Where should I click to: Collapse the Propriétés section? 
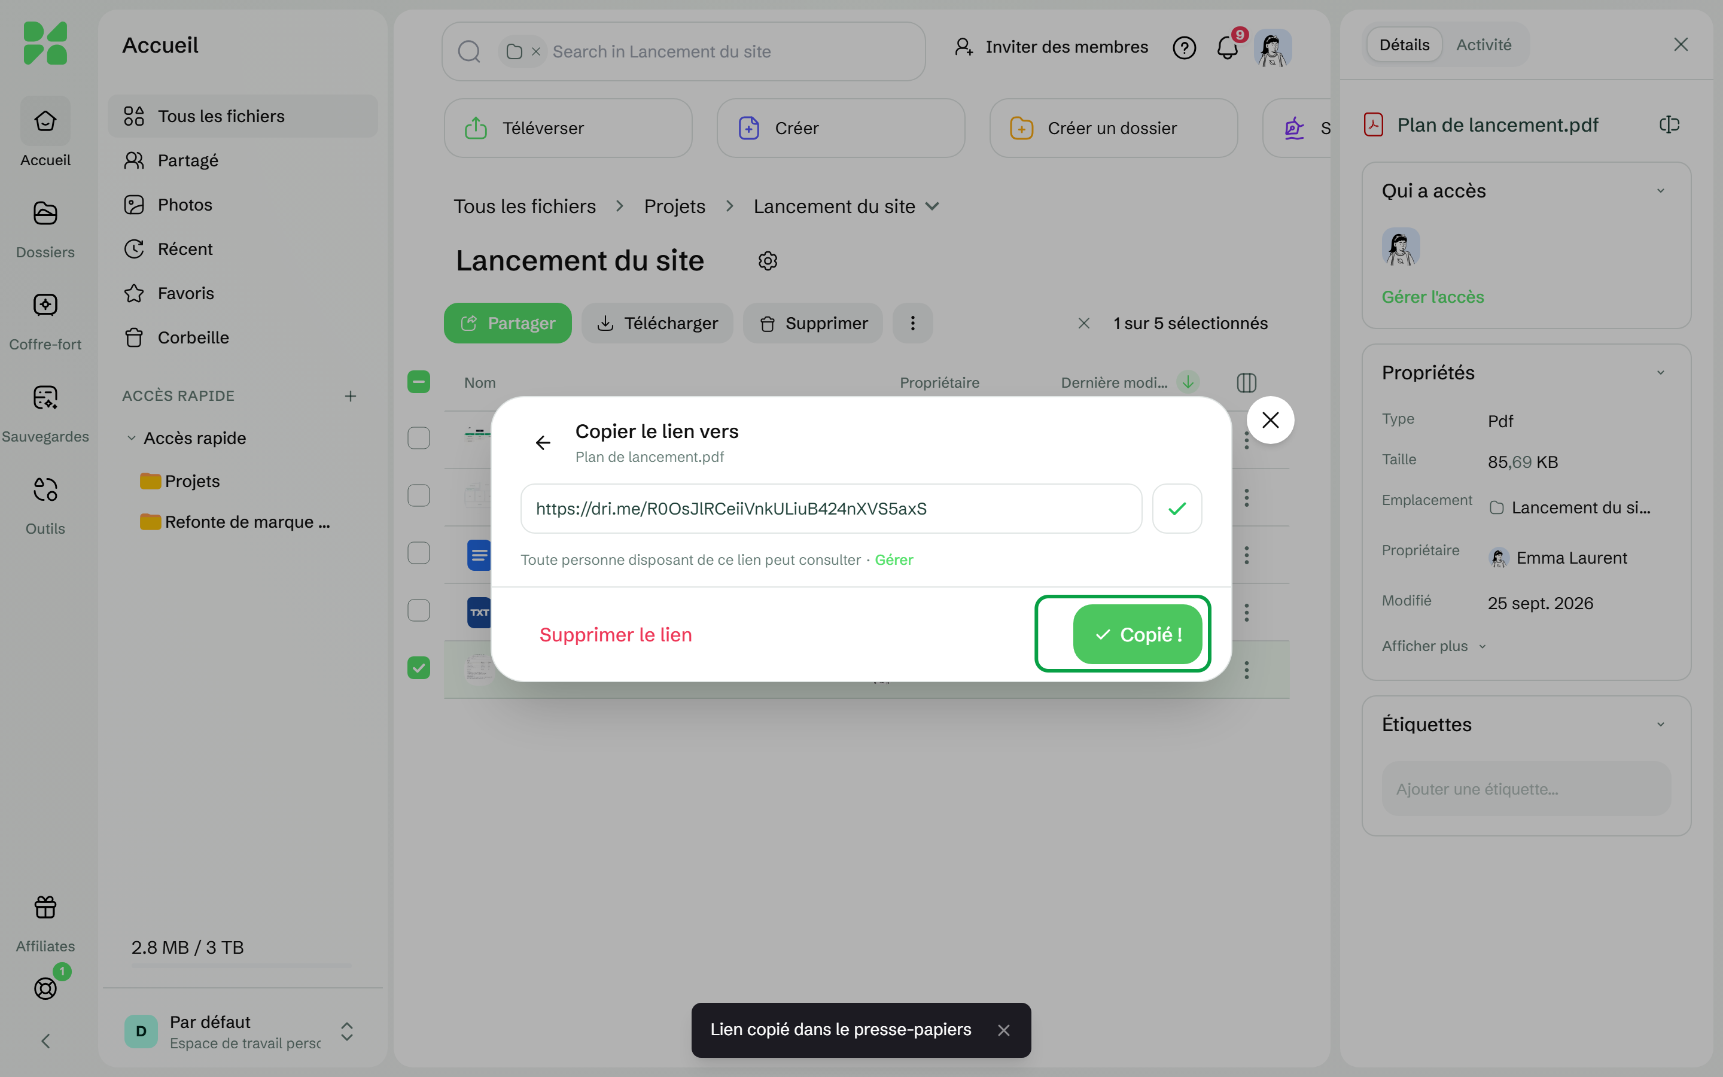click(1660, 373)
